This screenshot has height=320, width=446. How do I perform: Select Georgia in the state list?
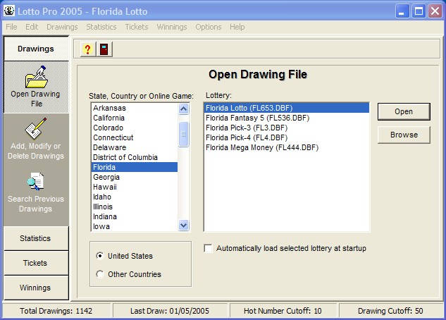coord(135,177)
